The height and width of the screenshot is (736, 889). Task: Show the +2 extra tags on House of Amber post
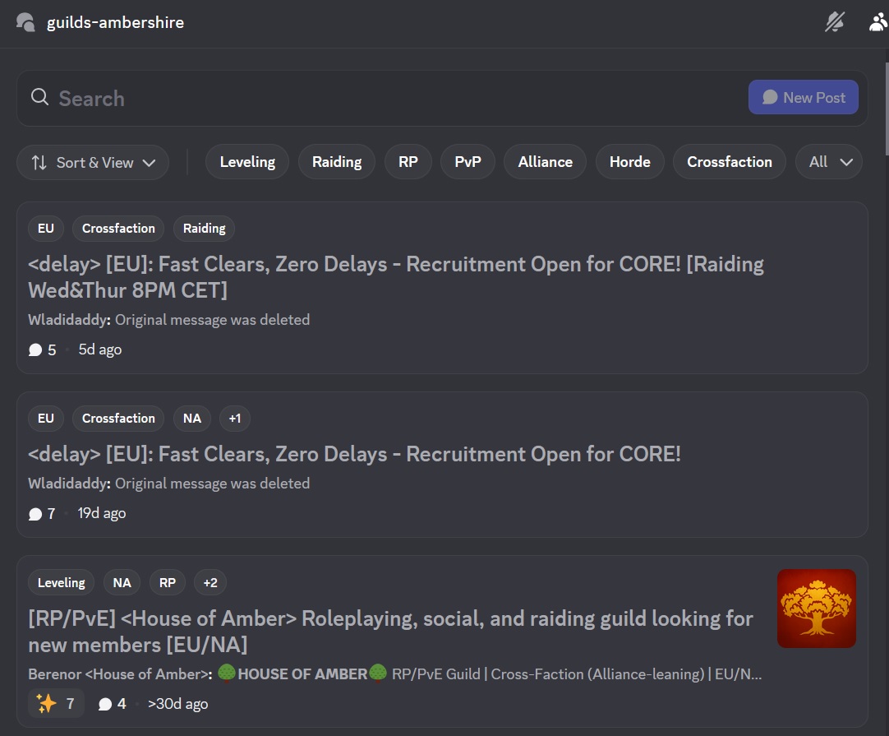210,583
